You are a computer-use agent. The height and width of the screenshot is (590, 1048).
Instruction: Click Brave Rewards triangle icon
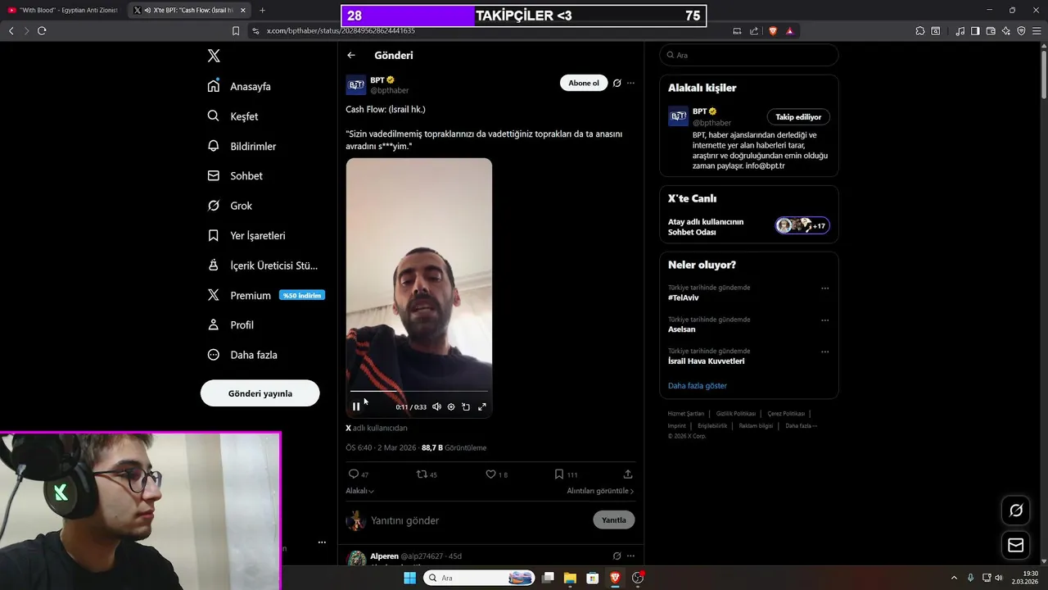(790, 31)
